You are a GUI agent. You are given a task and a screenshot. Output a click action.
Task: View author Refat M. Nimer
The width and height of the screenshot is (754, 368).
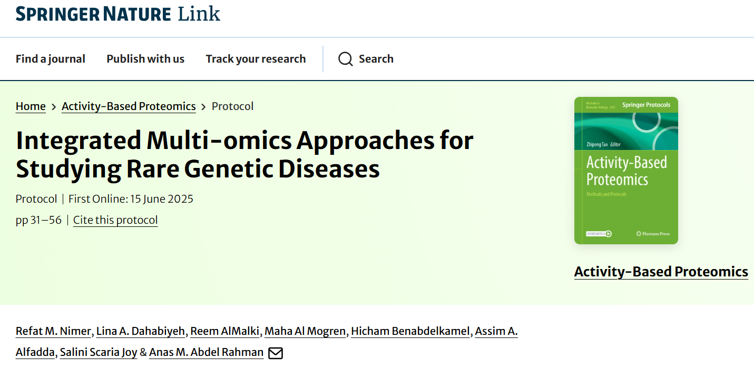54,331
